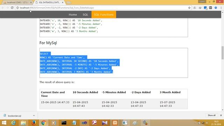Open the bookorder.sql downloaded file
The height and width of the screenshot is (126, 224).
(14, 116)
